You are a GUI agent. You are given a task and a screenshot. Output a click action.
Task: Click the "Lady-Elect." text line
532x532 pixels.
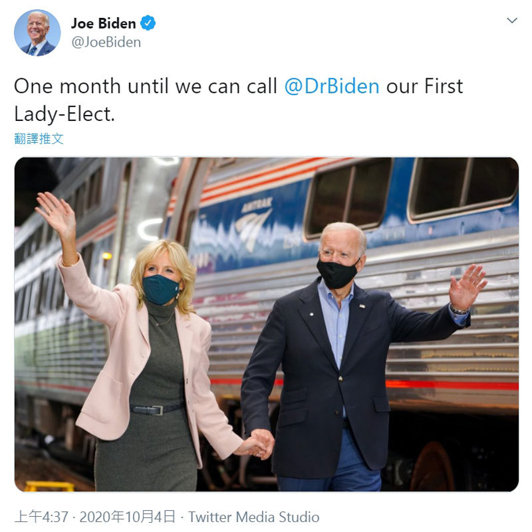[x=65, y=114]
